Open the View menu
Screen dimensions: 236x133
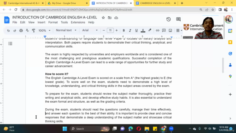pos(31,22)
